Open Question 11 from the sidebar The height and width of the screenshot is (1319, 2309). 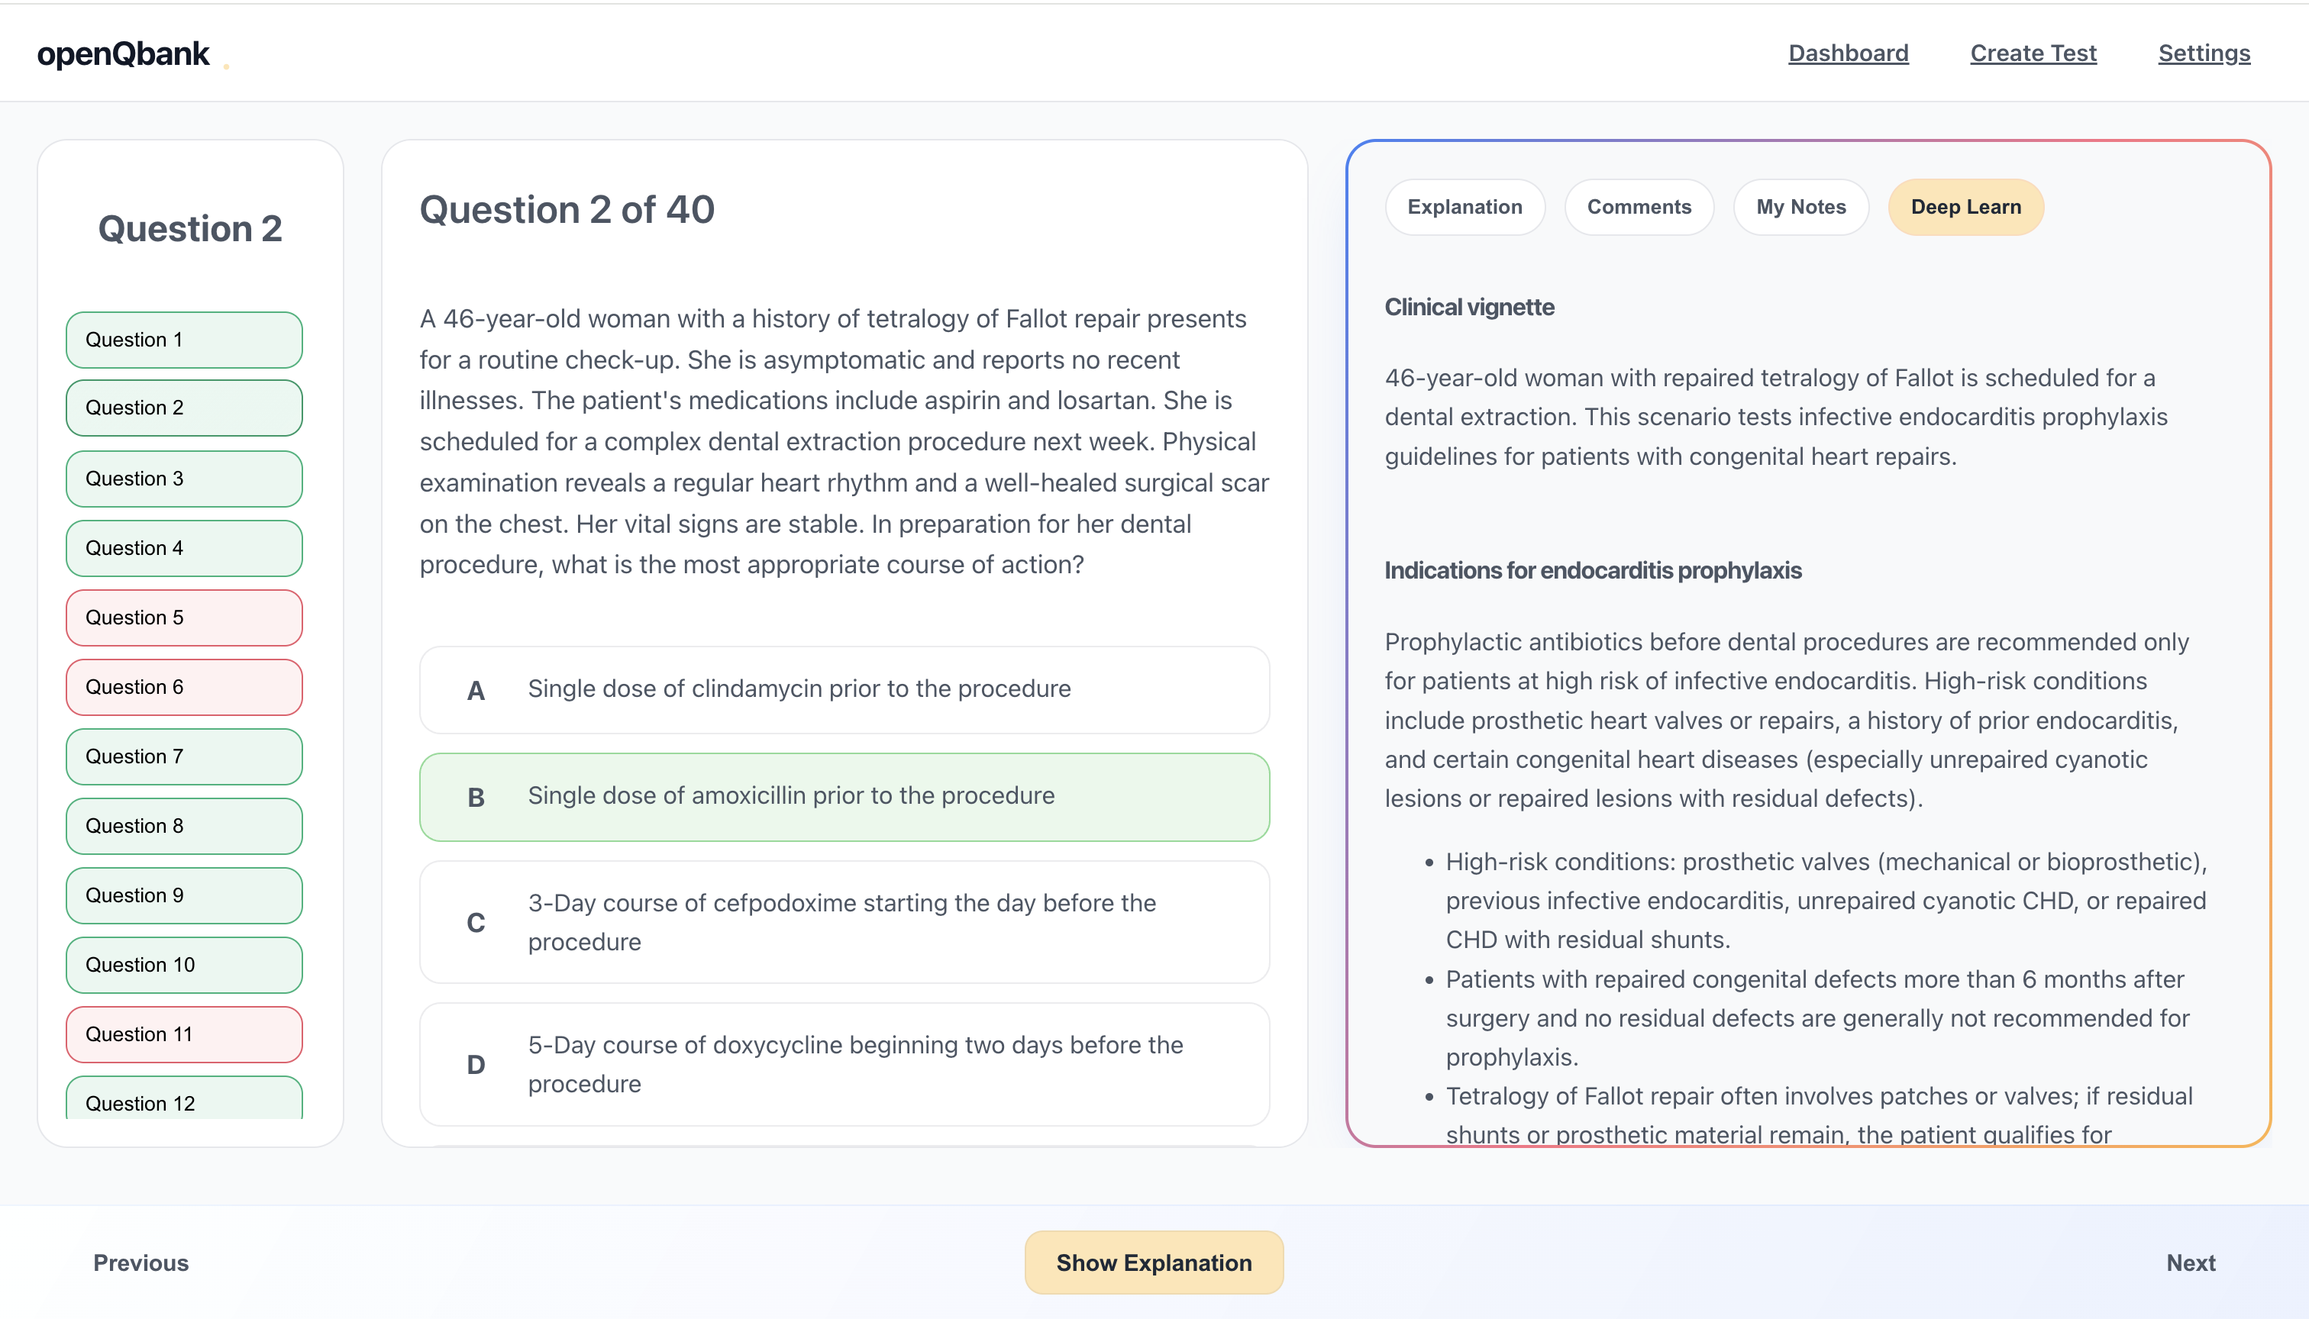coord(183,1034)
